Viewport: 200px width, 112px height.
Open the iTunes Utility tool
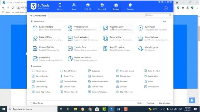pyautogui.click(x=118, y=38)
